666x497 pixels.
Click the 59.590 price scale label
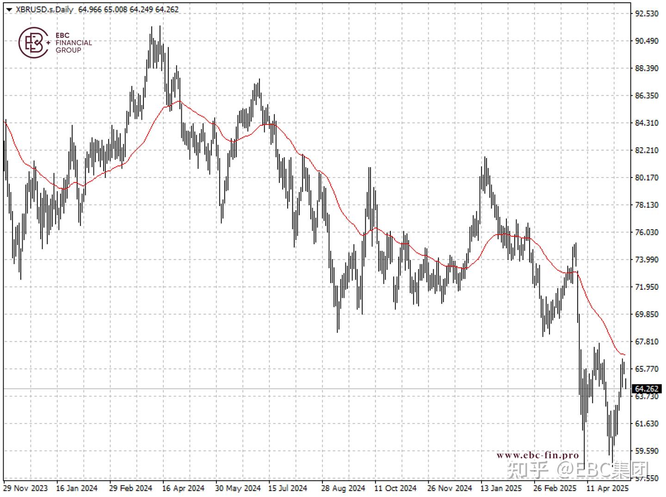click(647, 451)
